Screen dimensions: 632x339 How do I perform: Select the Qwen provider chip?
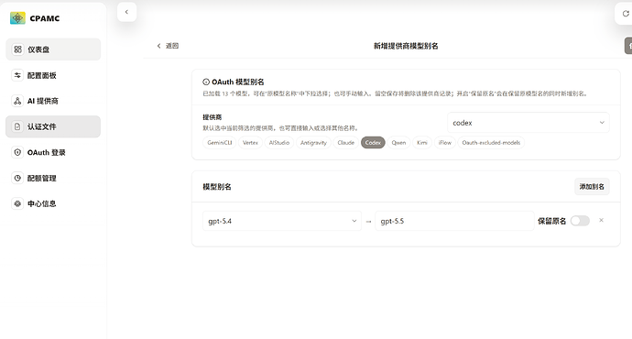click(398, 143)
